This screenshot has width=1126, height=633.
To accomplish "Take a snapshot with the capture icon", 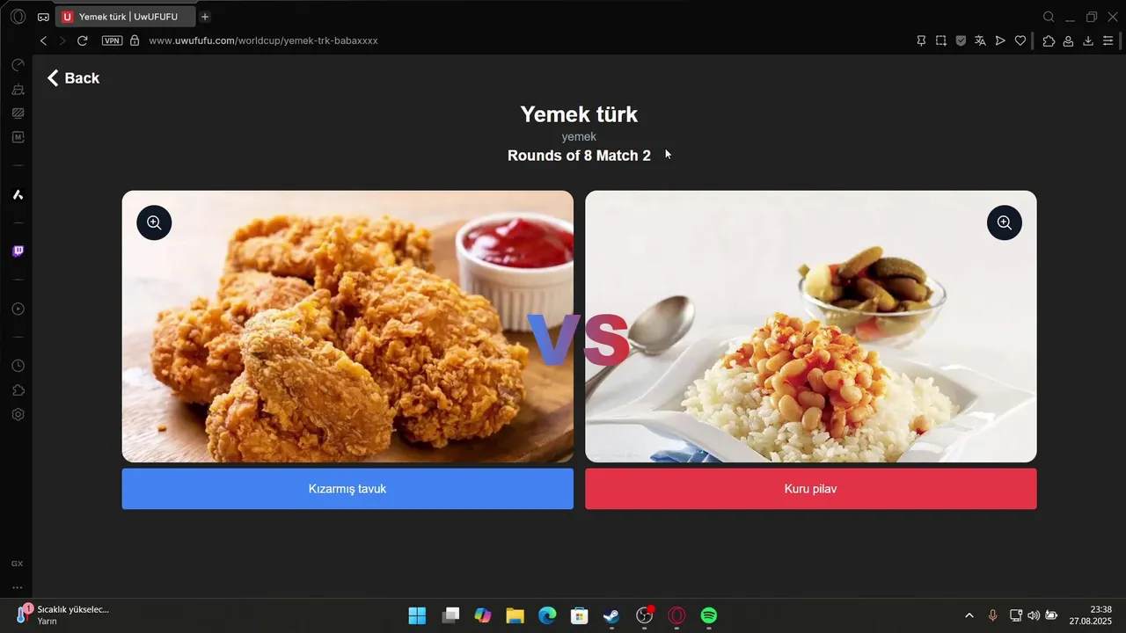I will point(941,40).
